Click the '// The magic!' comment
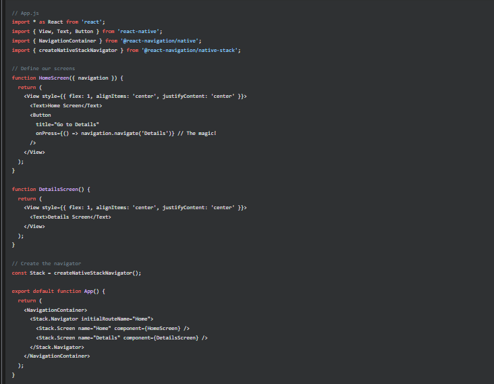This screenshot has height=384, width=494. (x=196, y=134)
